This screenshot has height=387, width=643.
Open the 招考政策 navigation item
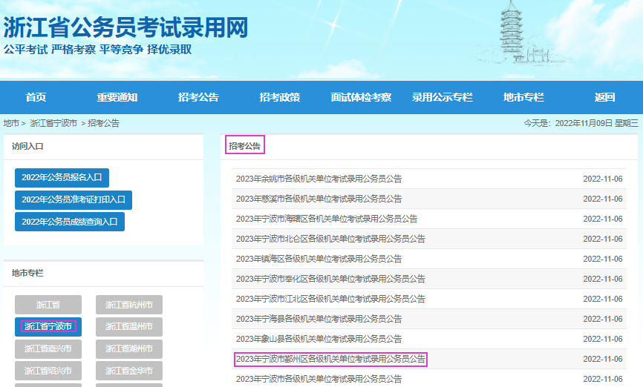279,98
